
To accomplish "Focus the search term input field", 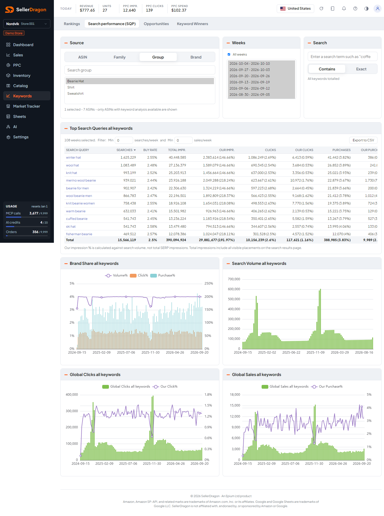I will (x=343, y=57).
